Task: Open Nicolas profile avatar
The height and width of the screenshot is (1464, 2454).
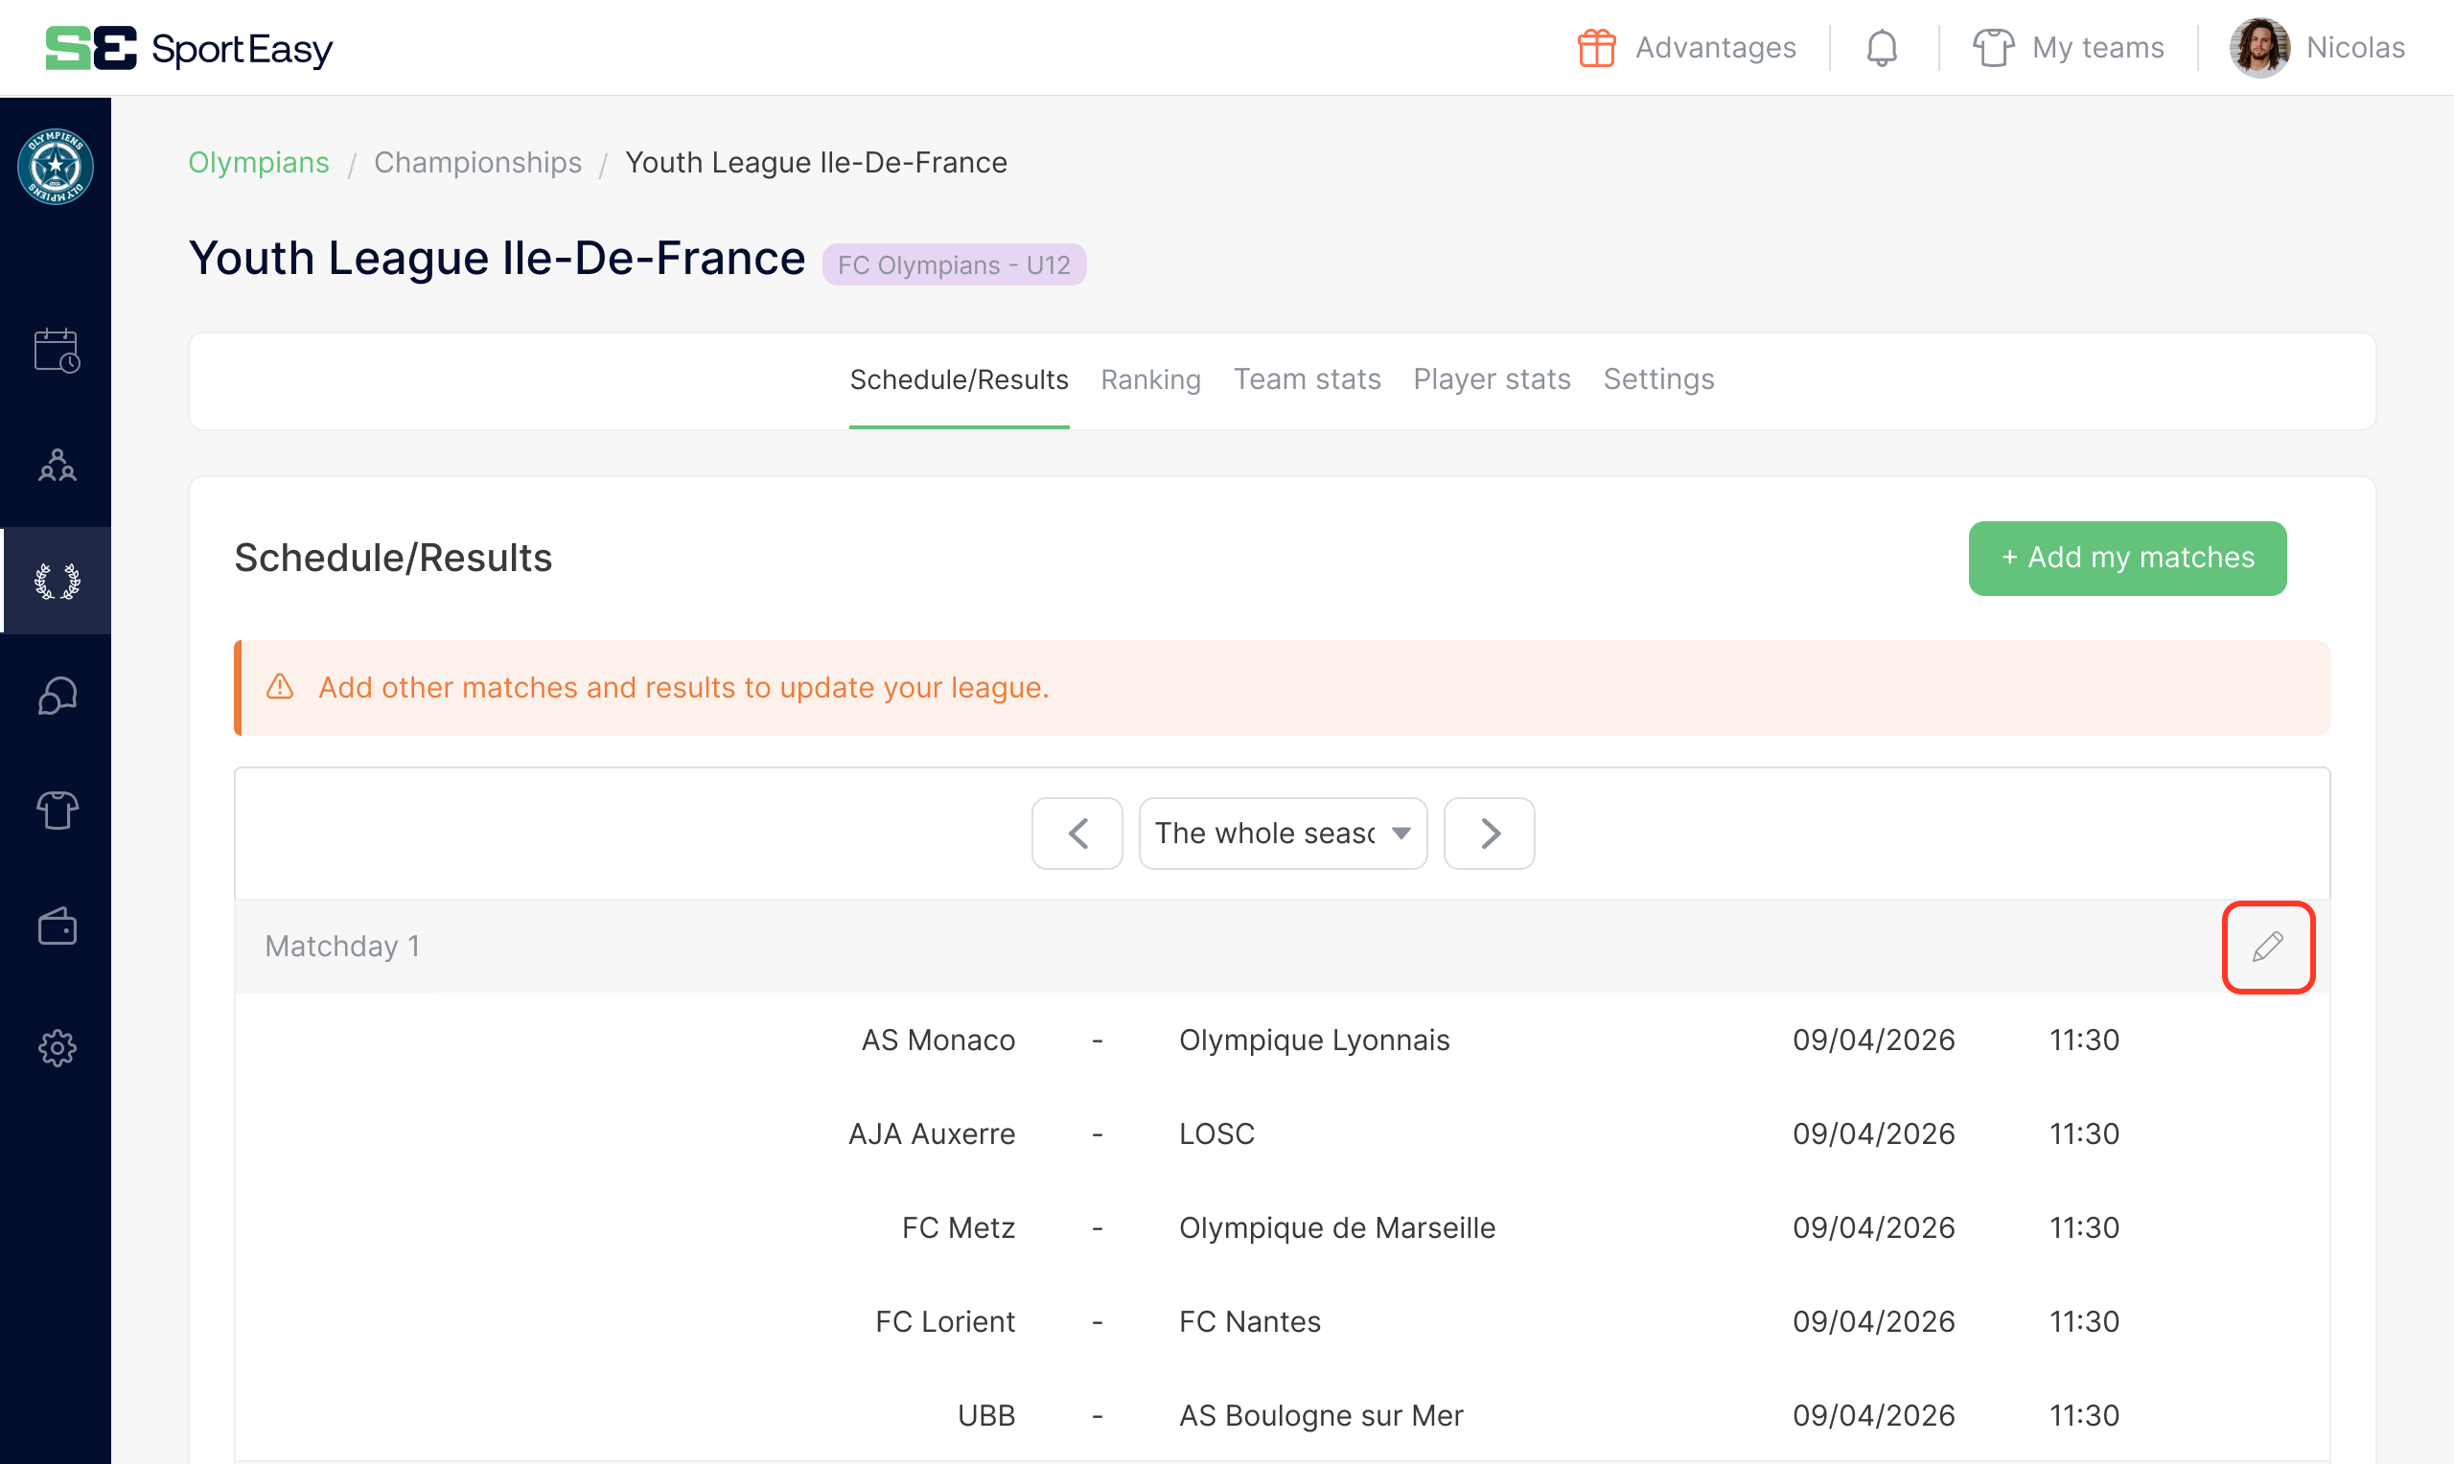Action: pyautogui.click(x=2258, y=47)
